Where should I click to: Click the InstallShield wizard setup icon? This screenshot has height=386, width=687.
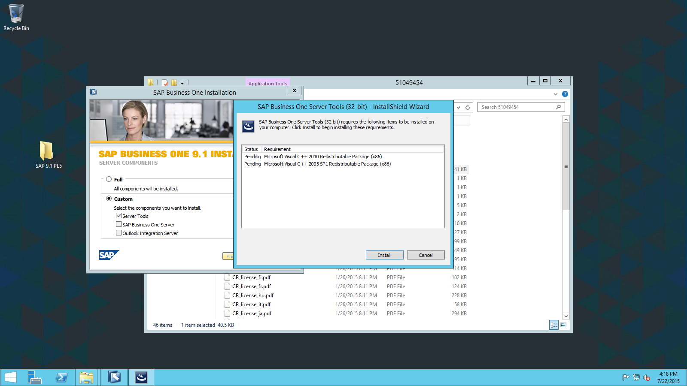coord(248,126)
